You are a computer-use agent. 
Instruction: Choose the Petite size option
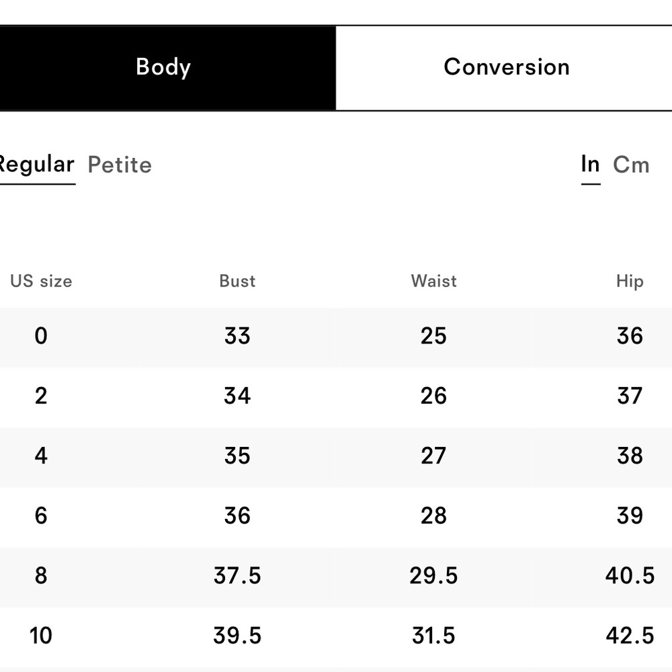coord(120,165)
